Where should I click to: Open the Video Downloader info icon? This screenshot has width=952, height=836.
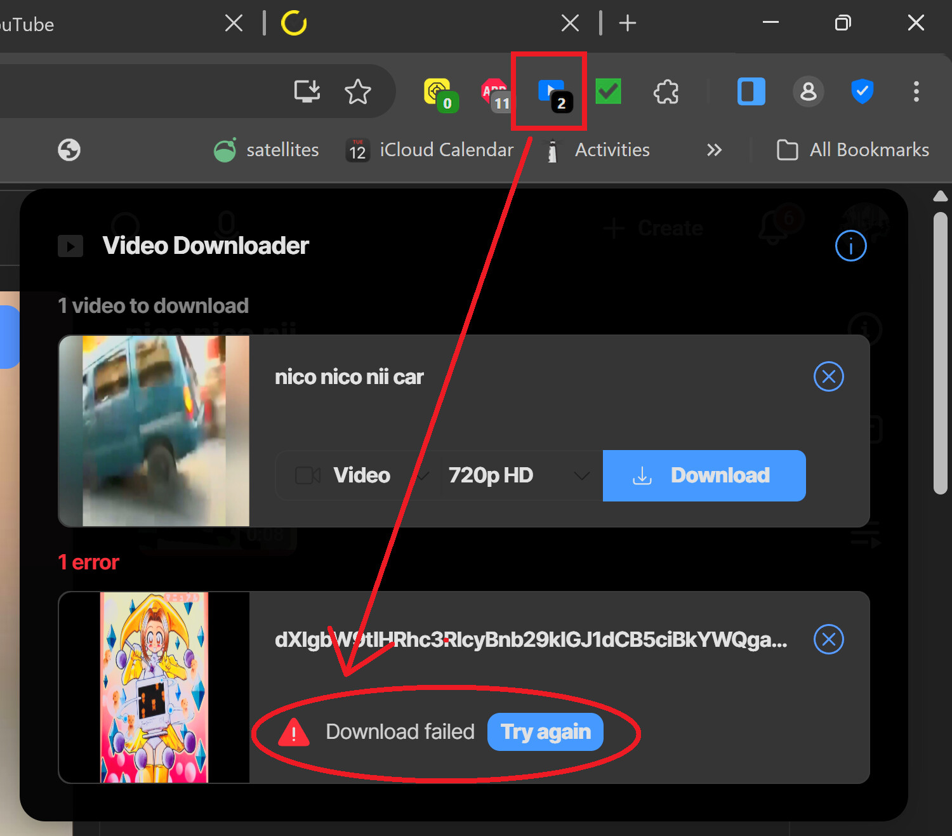[850, 246]
